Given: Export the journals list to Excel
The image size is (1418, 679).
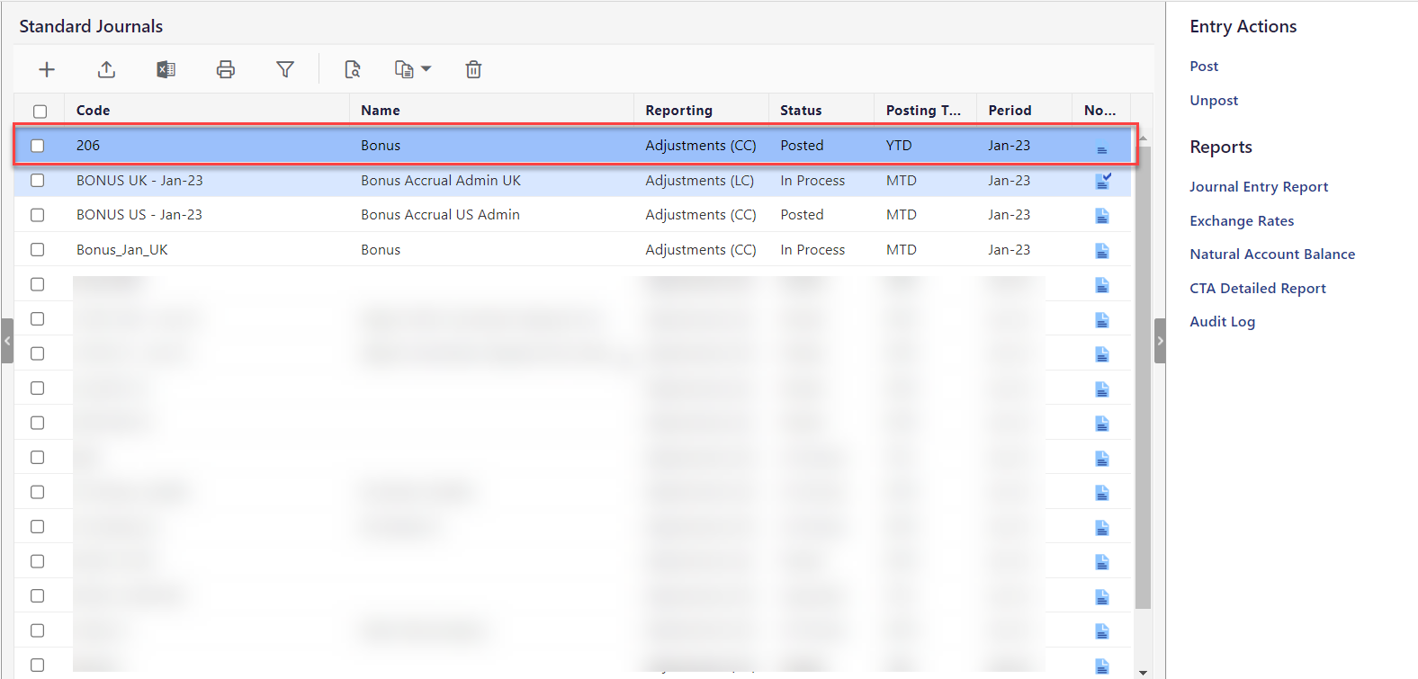Looking at the screenshot, I should click(166, 69).
